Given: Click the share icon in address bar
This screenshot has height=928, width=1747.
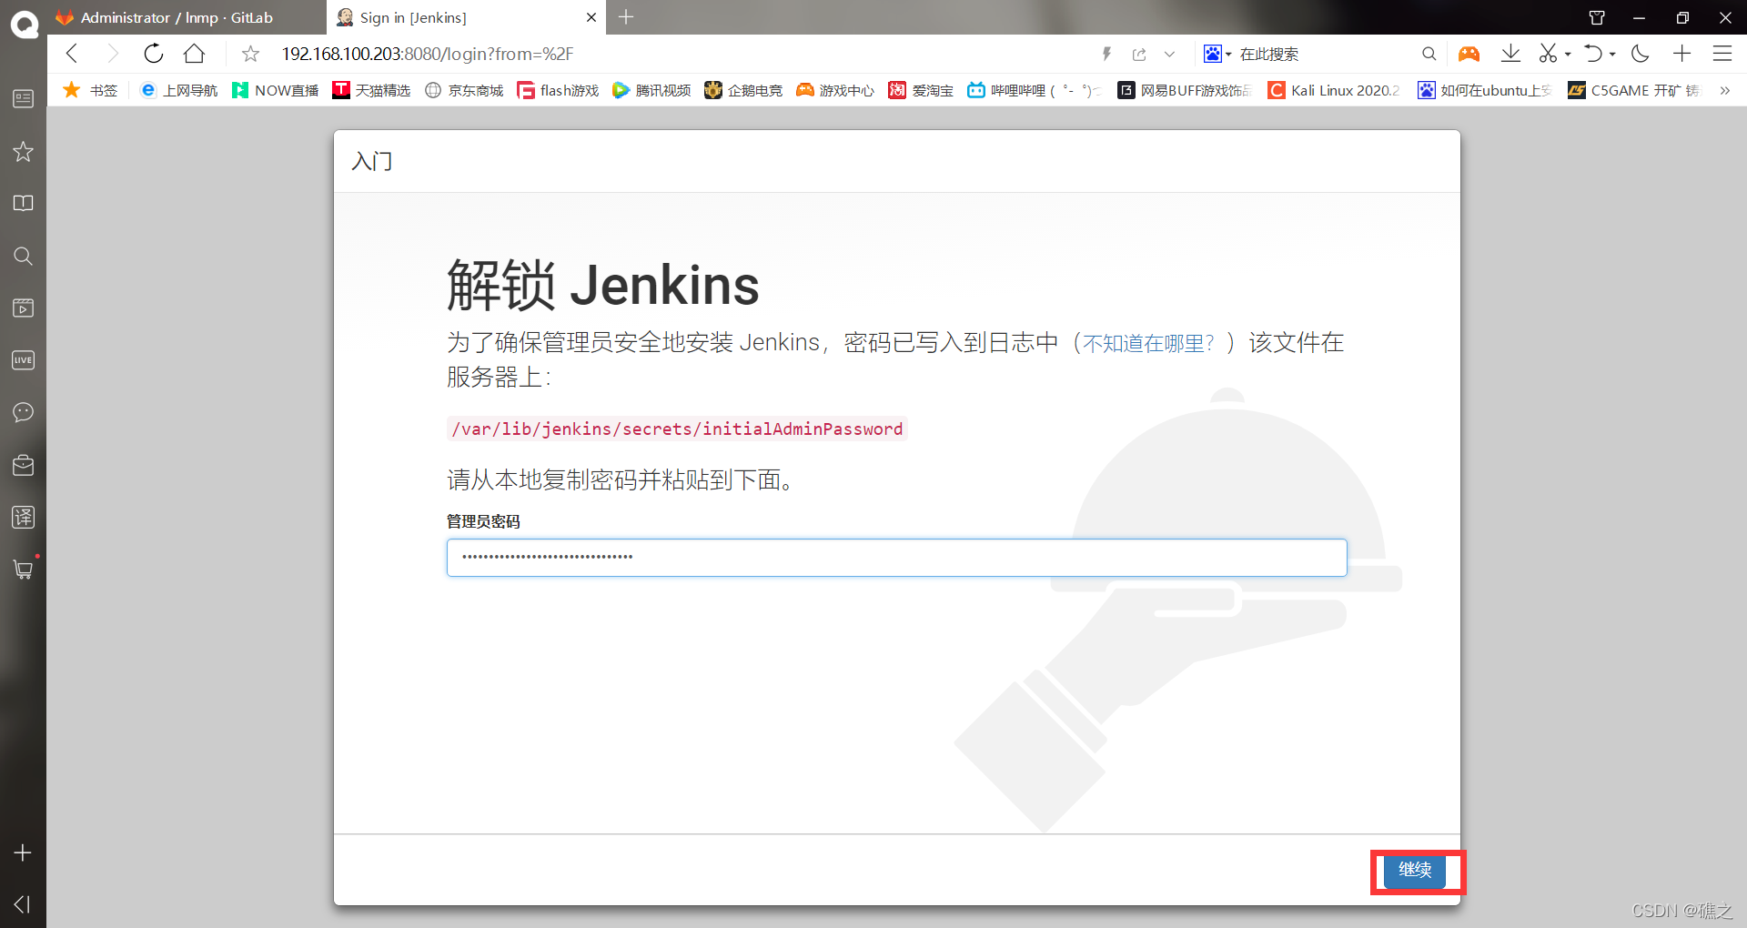Looking at the screenshot, I should pyautogui.click(x=1139, y=55).
